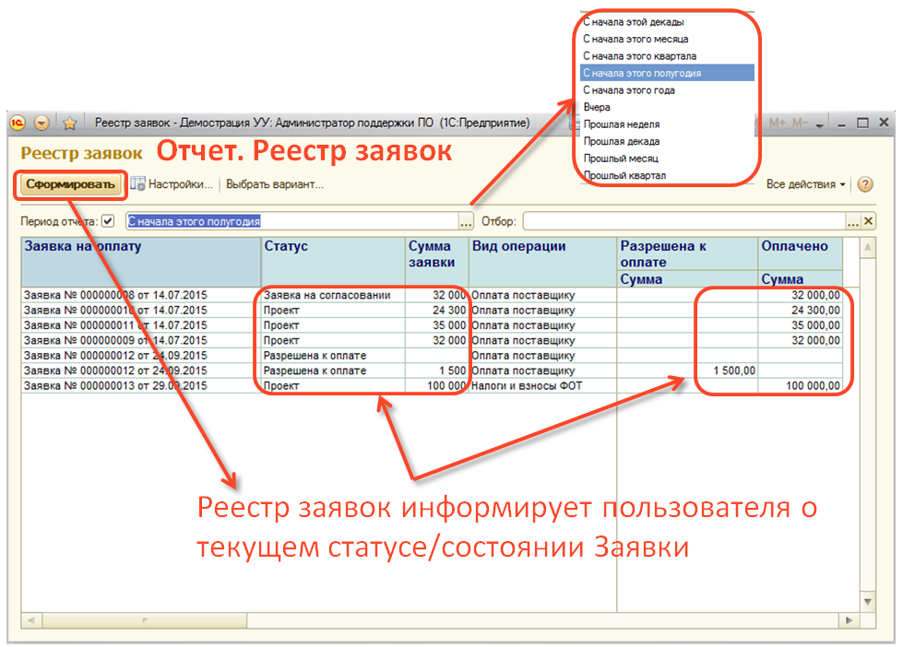Image resolution: width=903 pixels, height=647 pixels.
Task: Pick 'Вчера' in the period list
Action: click(597, 107)
